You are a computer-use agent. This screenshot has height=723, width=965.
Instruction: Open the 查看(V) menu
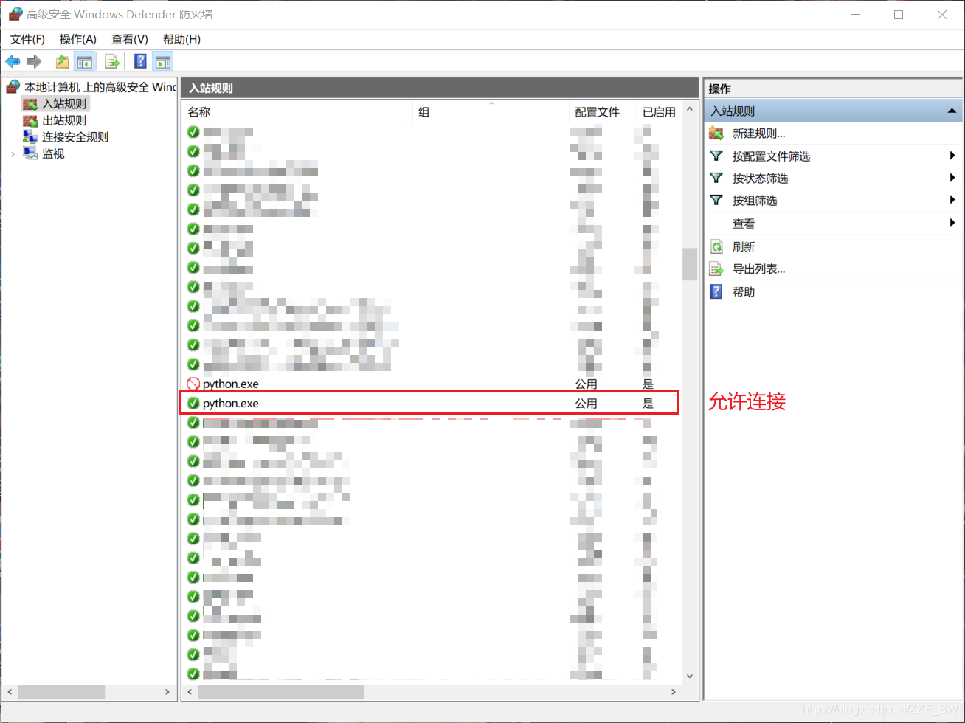[x=130, y=39]
